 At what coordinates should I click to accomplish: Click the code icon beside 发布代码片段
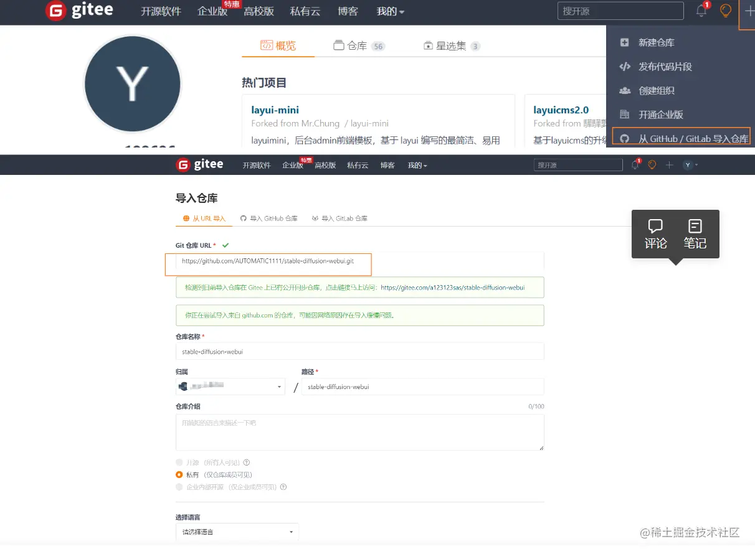pyautogui.click(x=625, y=67)
